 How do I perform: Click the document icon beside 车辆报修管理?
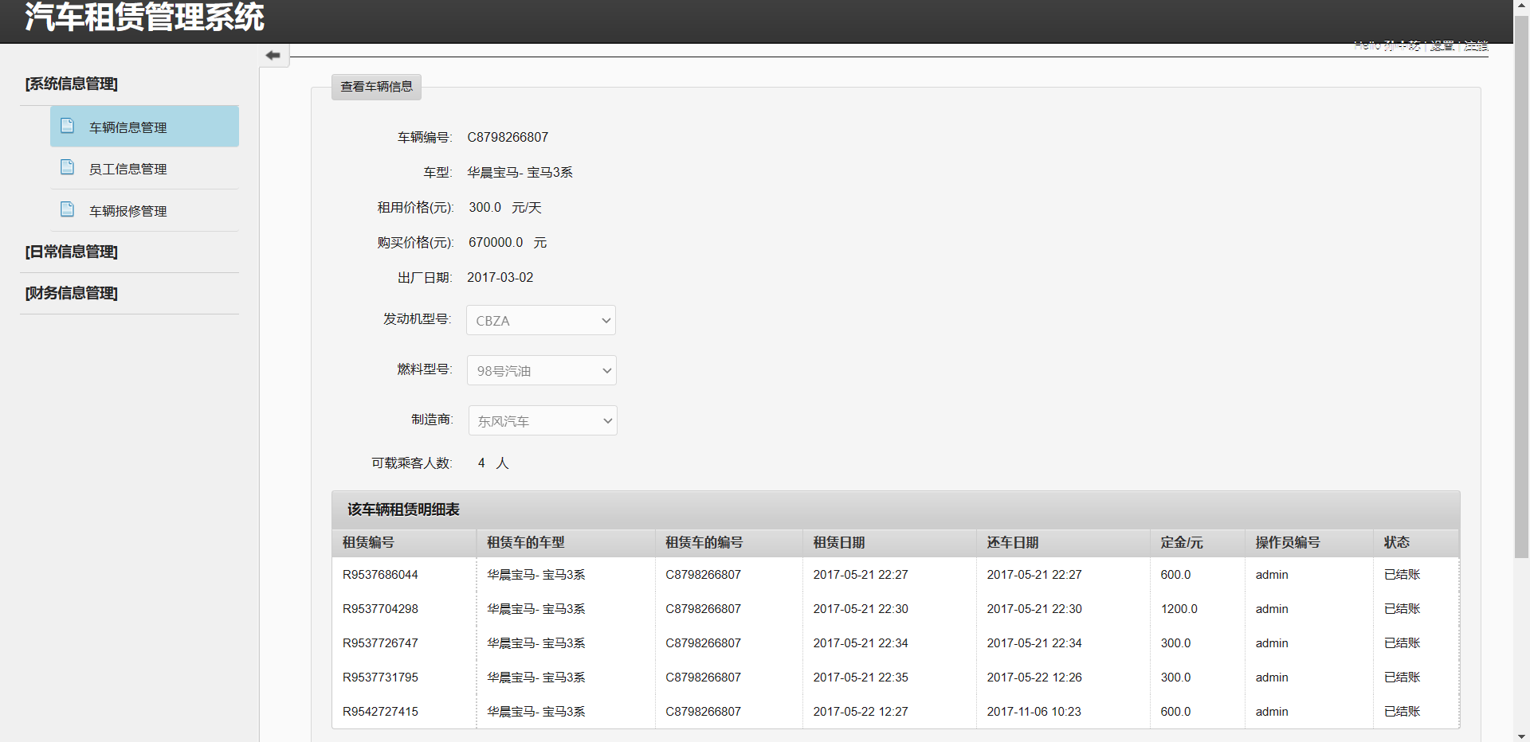point(68,209)
